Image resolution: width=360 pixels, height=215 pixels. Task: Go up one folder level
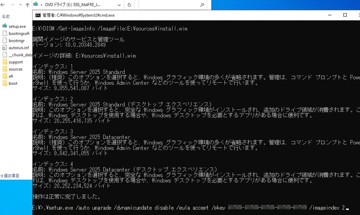tap(27, 5)
